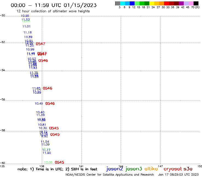The width and height of the screenshot is (202, 177).
Task: Click the jason3 satellite legend label
Action: 134,169
